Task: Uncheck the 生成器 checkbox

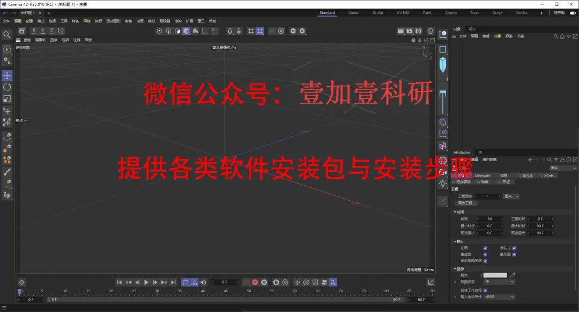Action: pos(485,254)
